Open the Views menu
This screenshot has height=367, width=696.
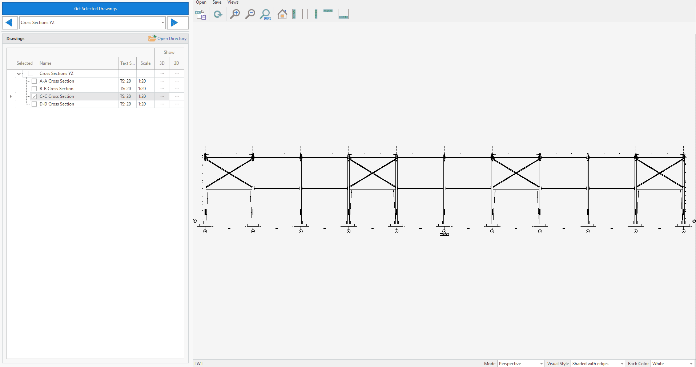click(233, 3)
